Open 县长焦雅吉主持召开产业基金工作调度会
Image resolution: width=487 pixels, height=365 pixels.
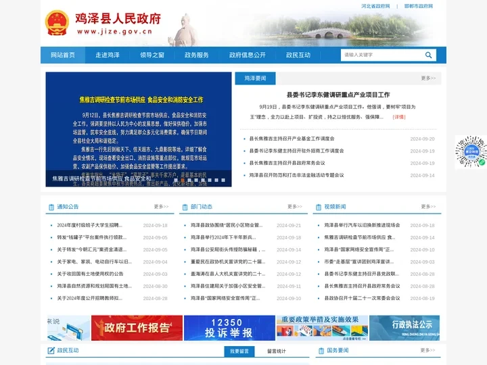292,139
